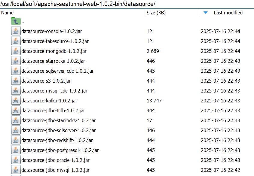Select file datasource-s3-1.0.2.jar
This screenshot has height=176, width=254.
click(46, 81)
